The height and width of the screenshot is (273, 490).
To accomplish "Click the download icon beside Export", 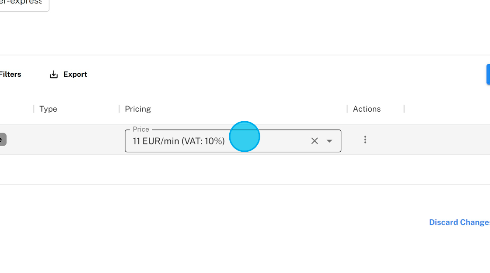I will pyautogui.click(x=53, y=75).
